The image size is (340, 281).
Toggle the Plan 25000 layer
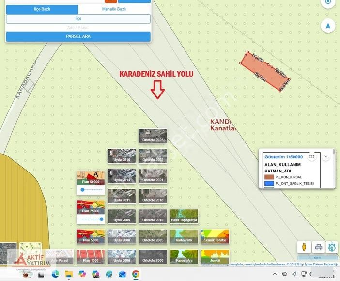pyautogui.click(x=91, y=207)
